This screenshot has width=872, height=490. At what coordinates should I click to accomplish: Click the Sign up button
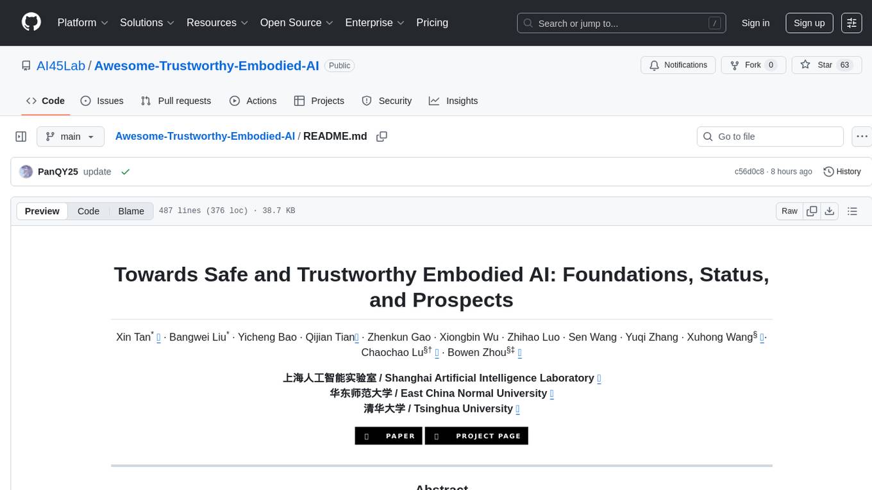[x=809, y=23]
